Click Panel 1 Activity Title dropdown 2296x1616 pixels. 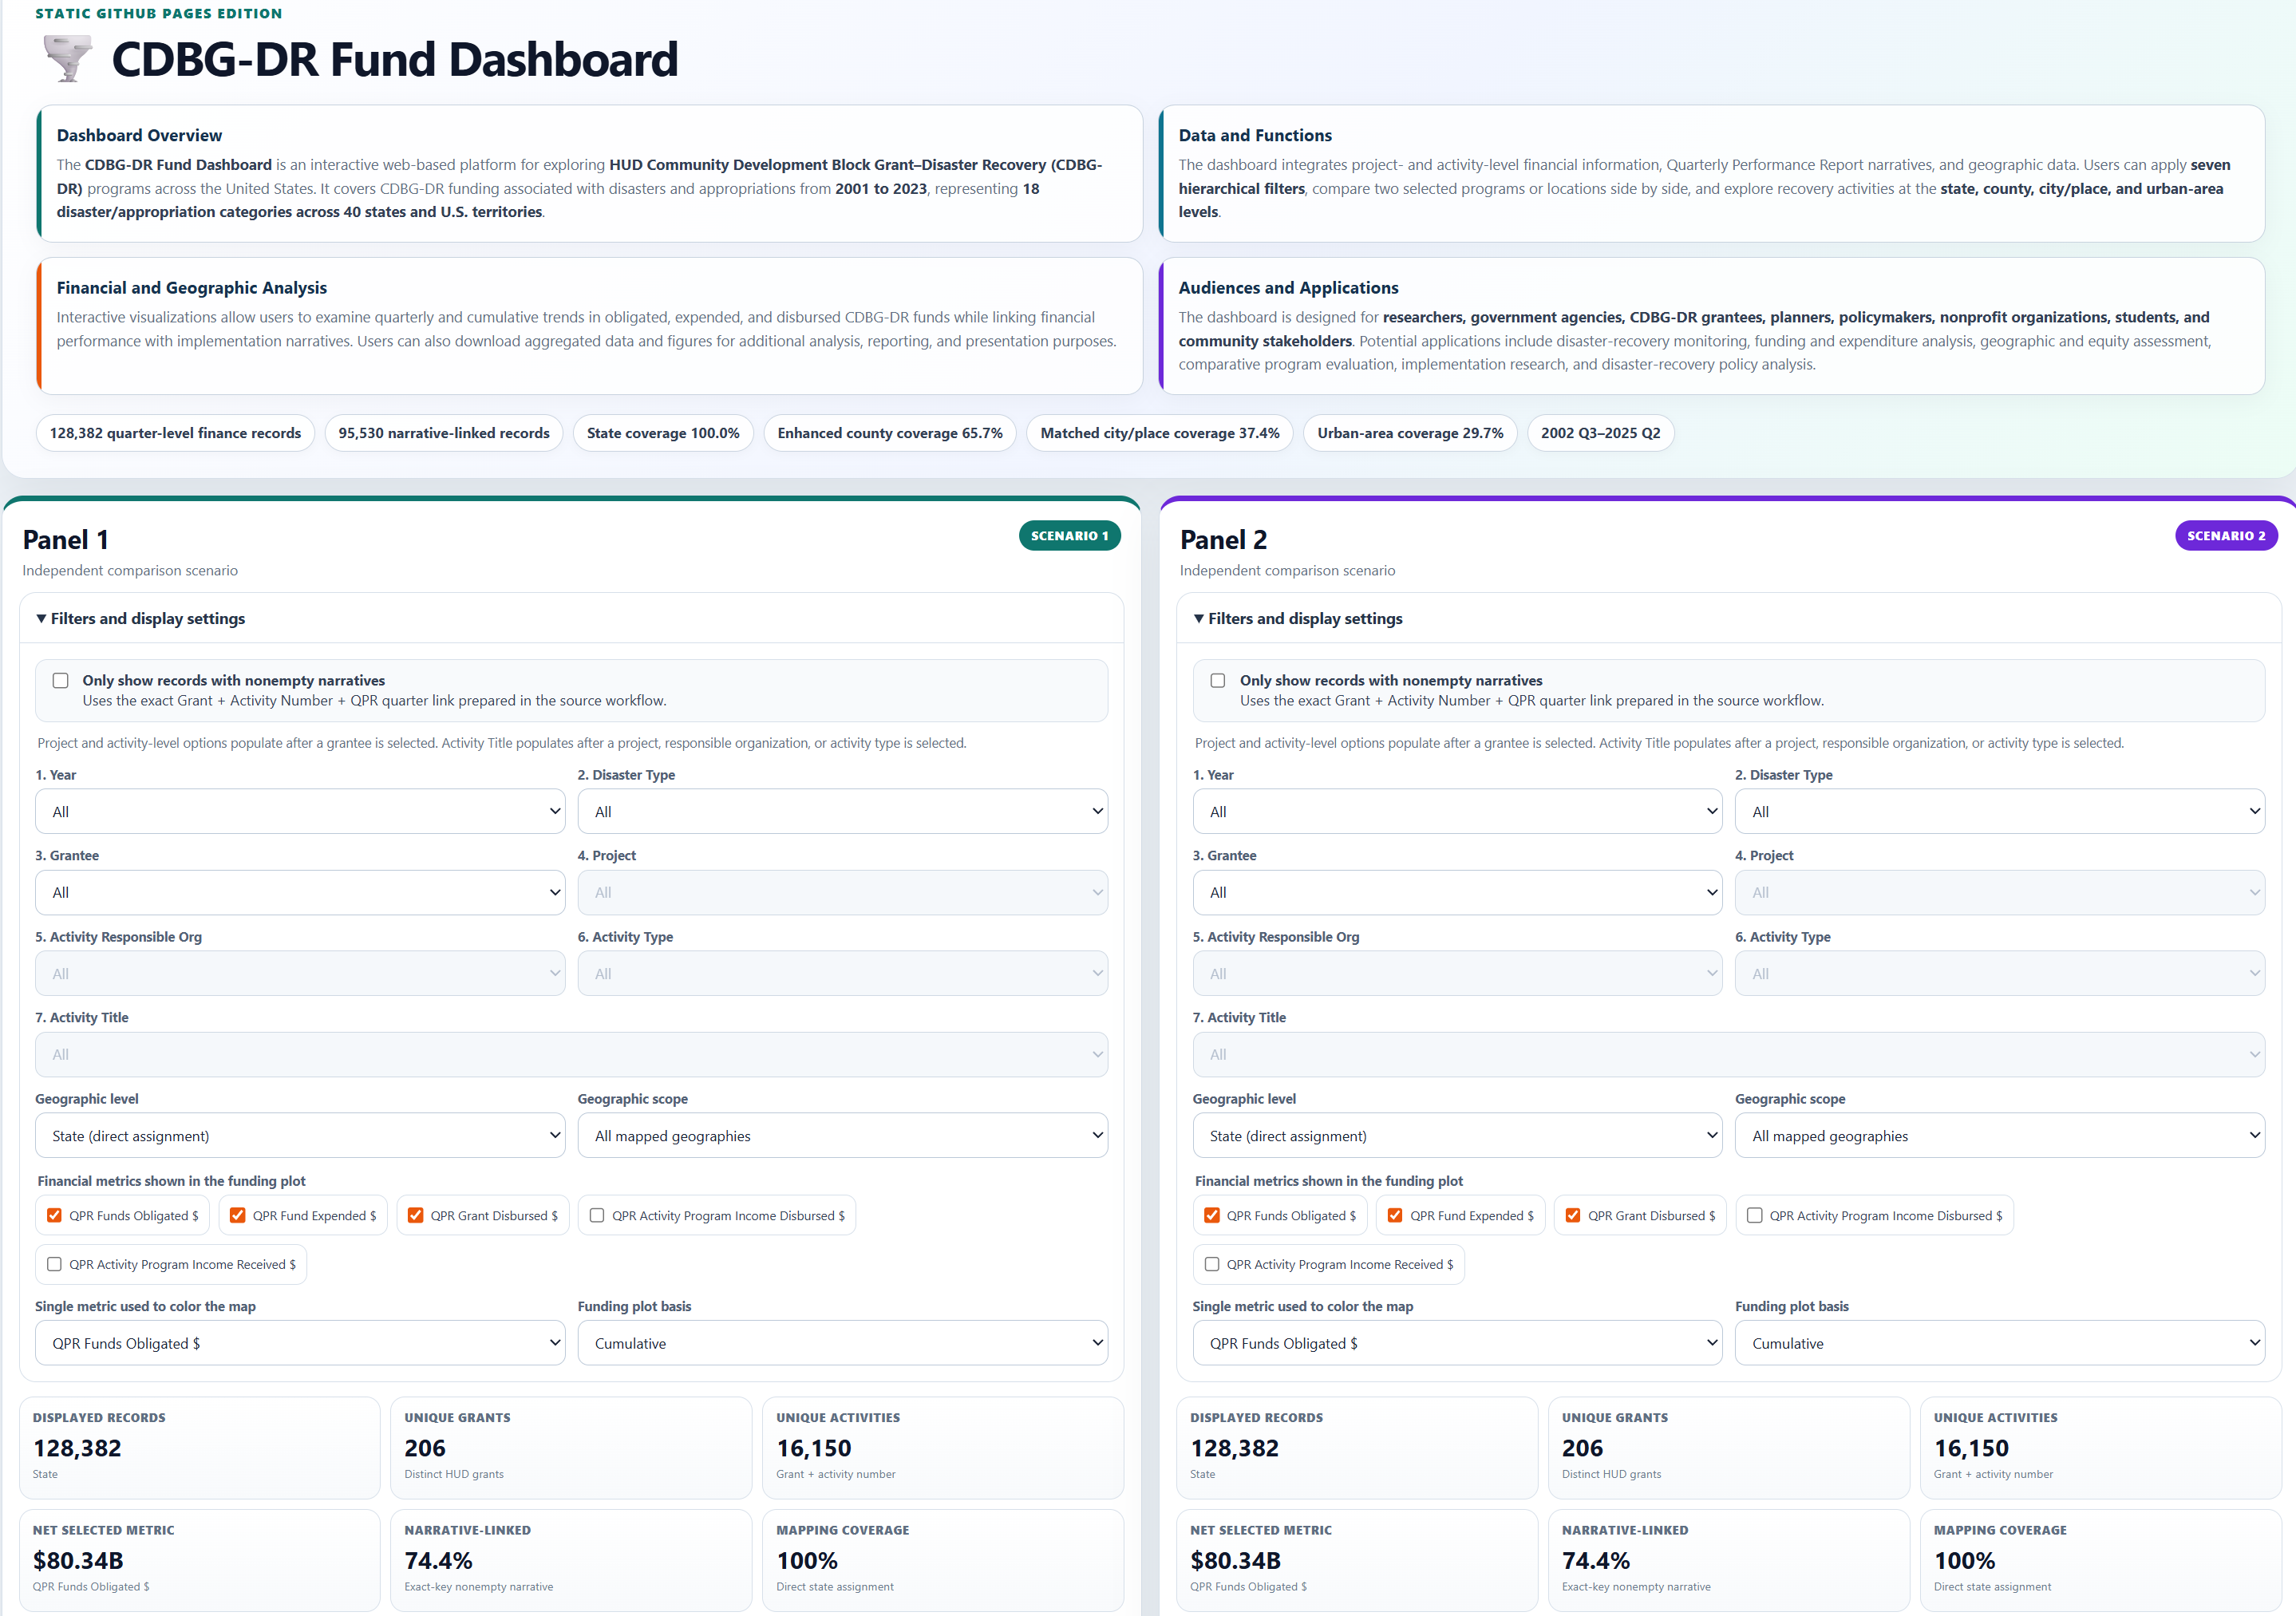coord(571,1054)
